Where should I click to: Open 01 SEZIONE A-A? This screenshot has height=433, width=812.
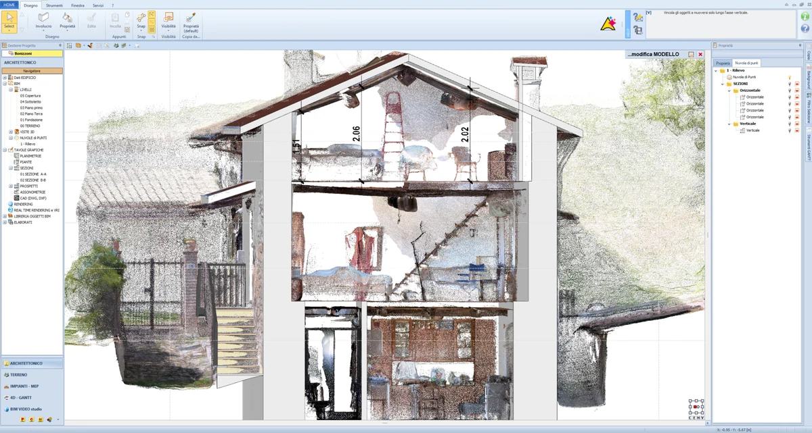pyautogui.click(x=33, y=174)
